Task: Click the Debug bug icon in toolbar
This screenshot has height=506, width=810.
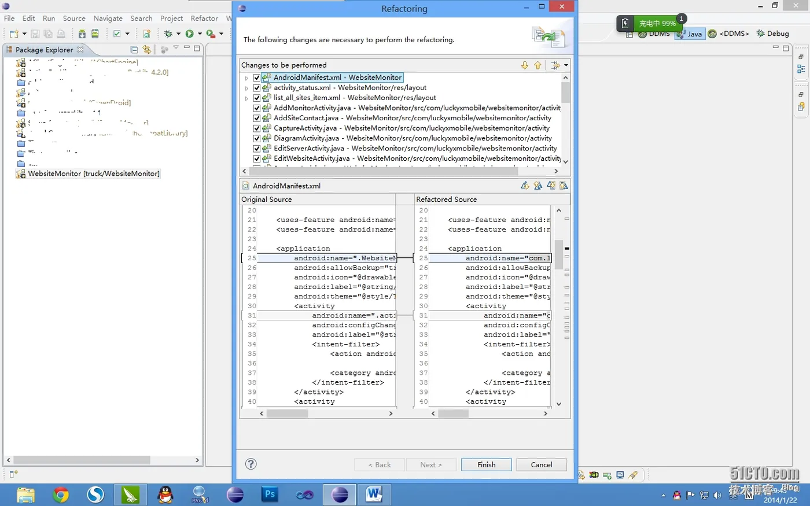Action: [x=168, y=34]
